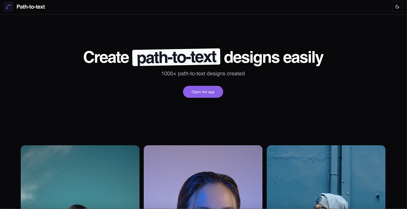Click the leftmost sky-background example design
Screen dimensions: 407x209
[x=80, y=177]
